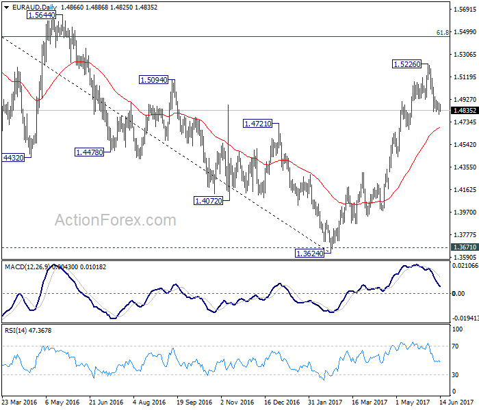Select the 61.8 Fibonacci level label
This screenshot has width=479, height=410.
[x=443, y=32]
